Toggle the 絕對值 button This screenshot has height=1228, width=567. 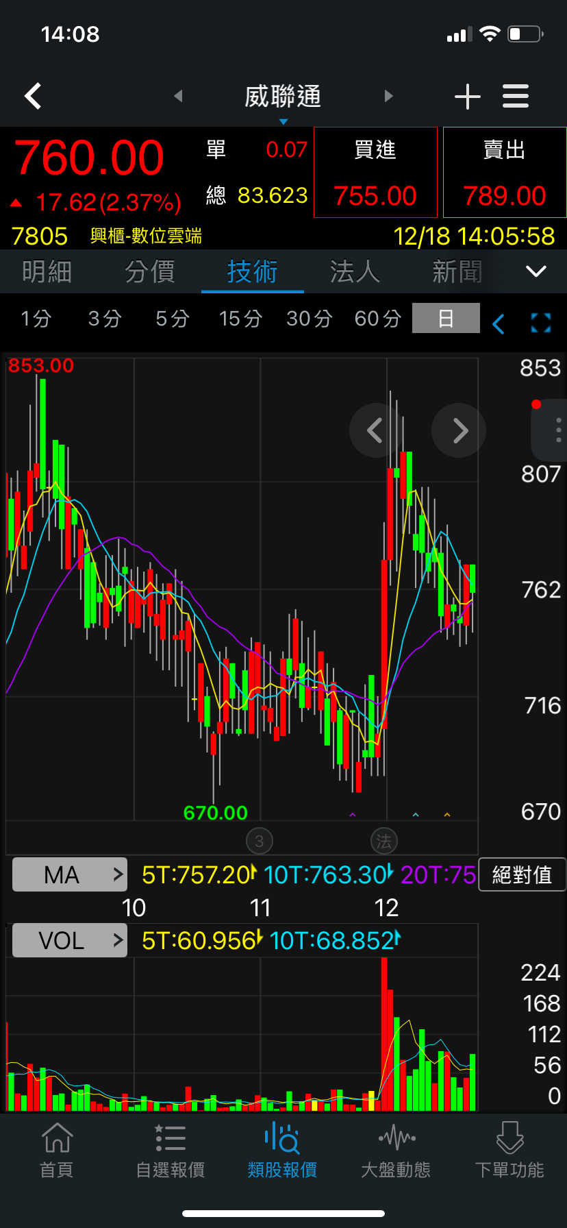[522, 874]
